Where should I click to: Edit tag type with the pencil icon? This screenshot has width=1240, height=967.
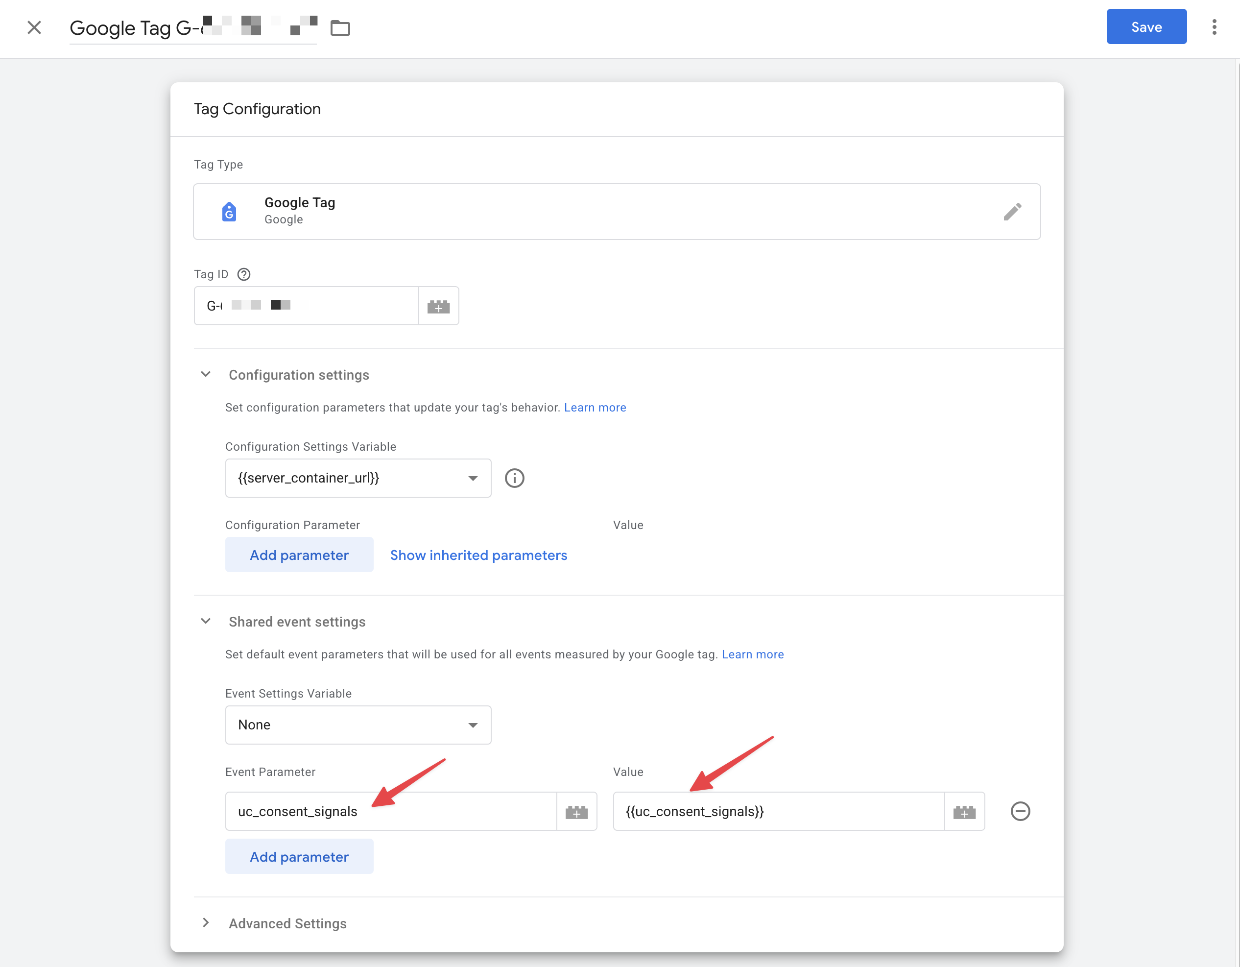click(1012, 212)
